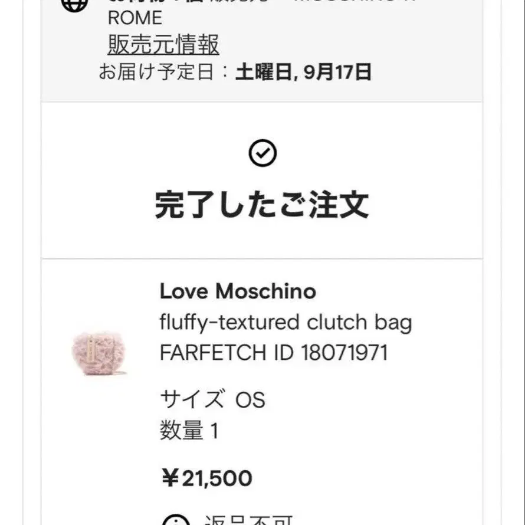Screen dimensions: 525x525
Task: Click the quantity value 1
Action: tap(214, 431)
